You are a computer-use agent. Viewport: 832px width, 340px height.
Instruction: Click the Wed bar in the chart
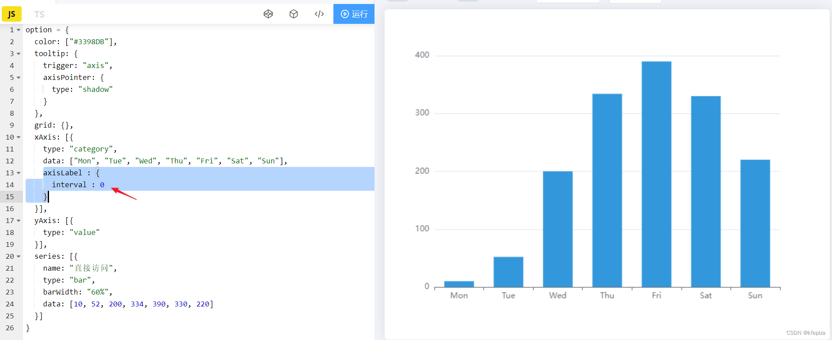pyautogui.click(x=558, y=229)
